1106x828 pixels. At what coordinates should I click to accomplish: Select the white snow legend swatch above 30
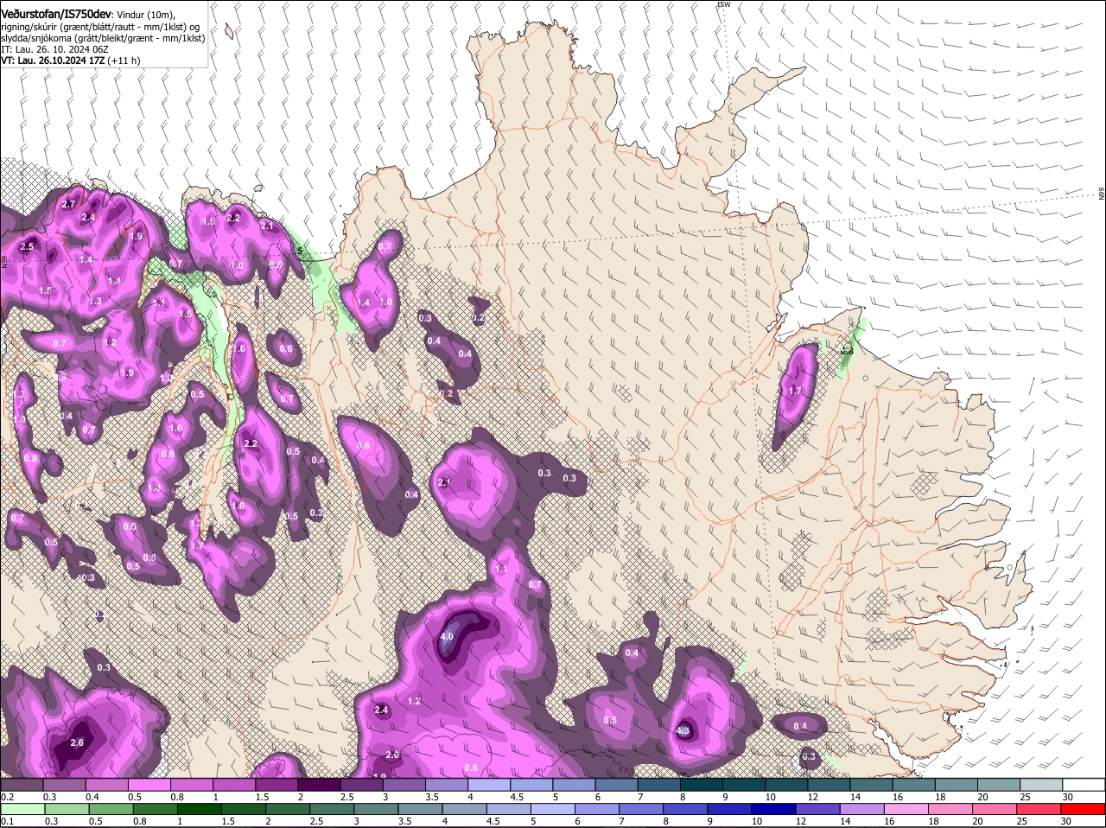click(x=1084, y=784)
